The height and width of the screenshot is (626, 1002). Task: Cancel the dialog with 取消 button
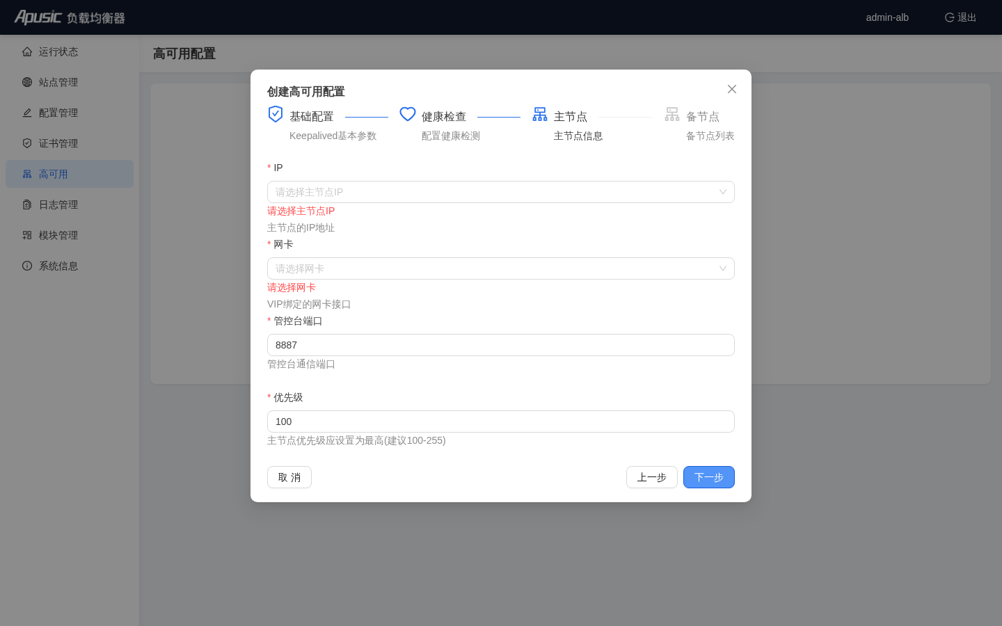[x=289, y=477]
